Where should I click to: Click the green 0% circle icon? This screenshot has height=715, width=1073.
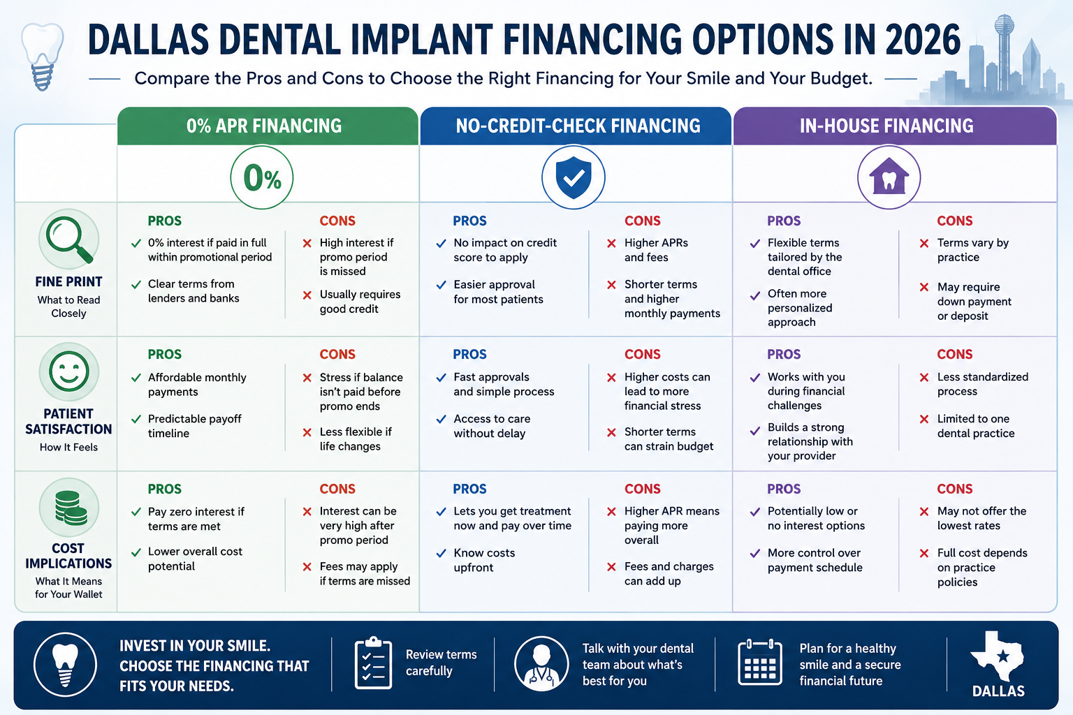coord(262,178)
